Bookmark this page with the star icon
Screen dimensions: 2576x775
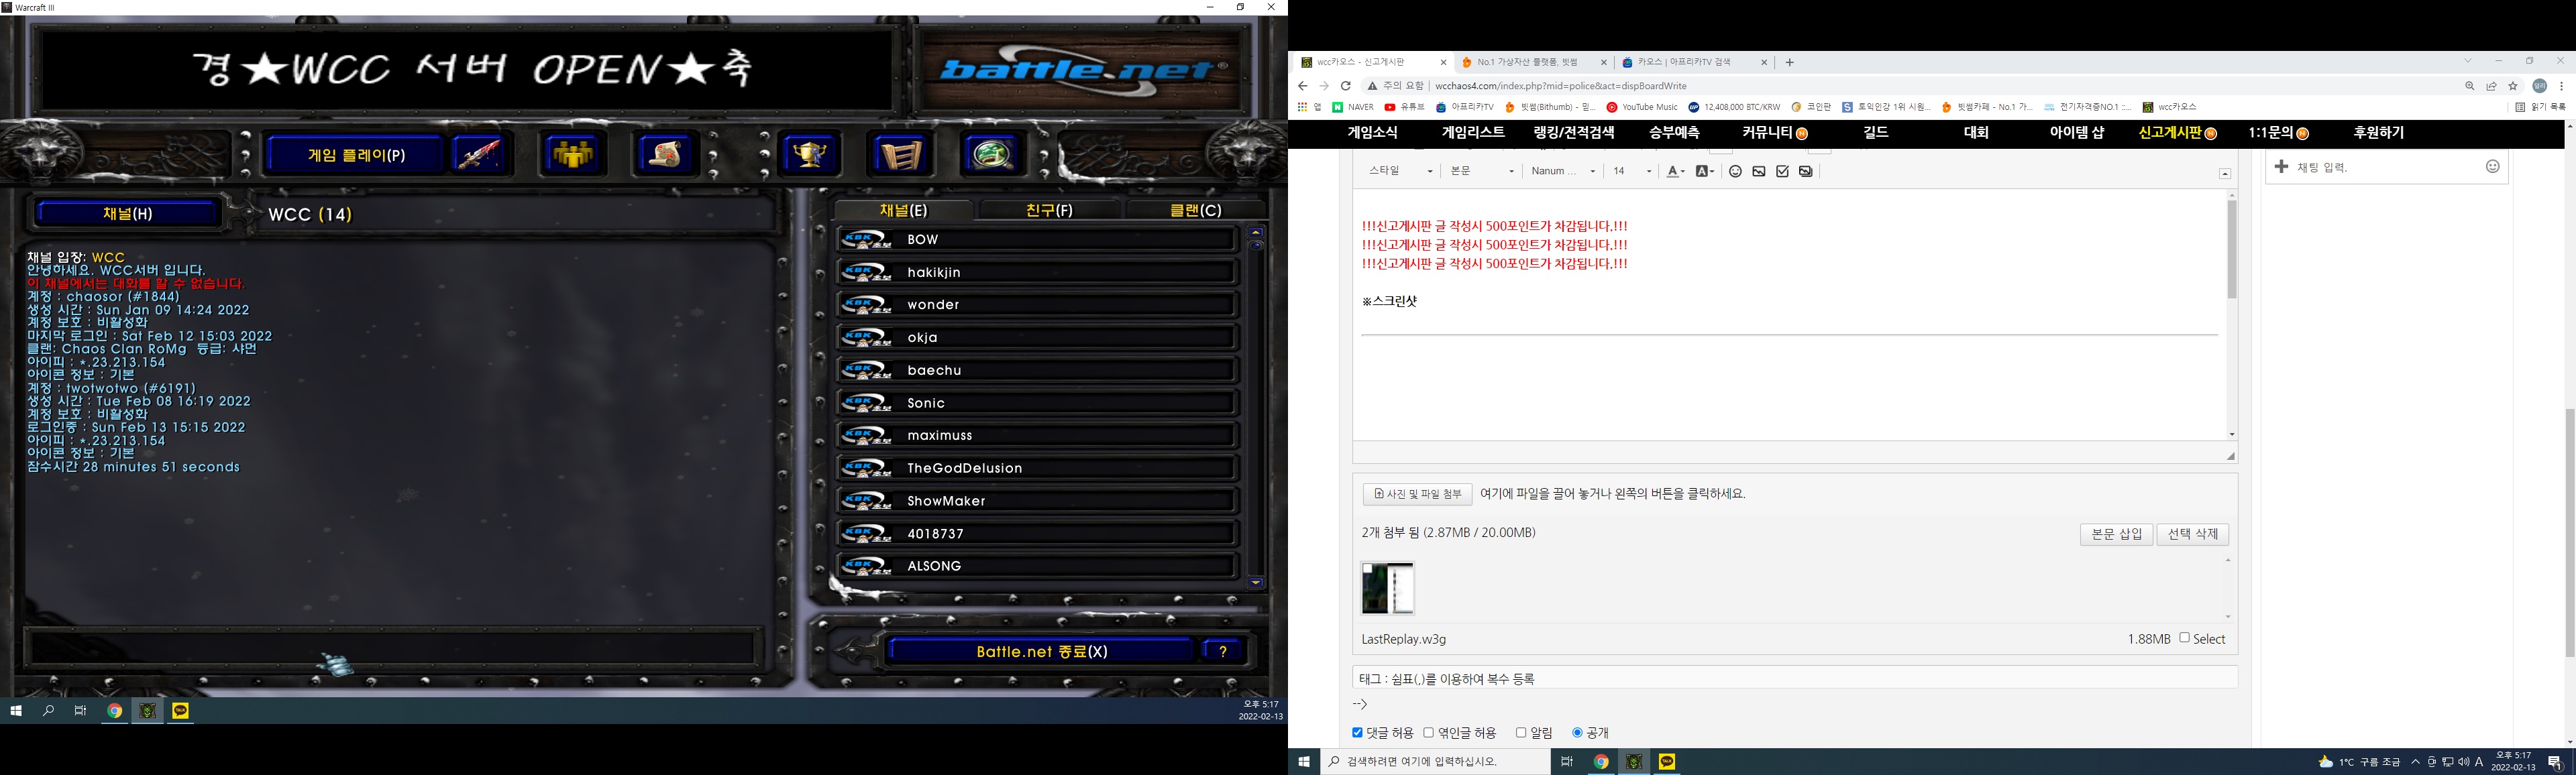click(2513, 86)
